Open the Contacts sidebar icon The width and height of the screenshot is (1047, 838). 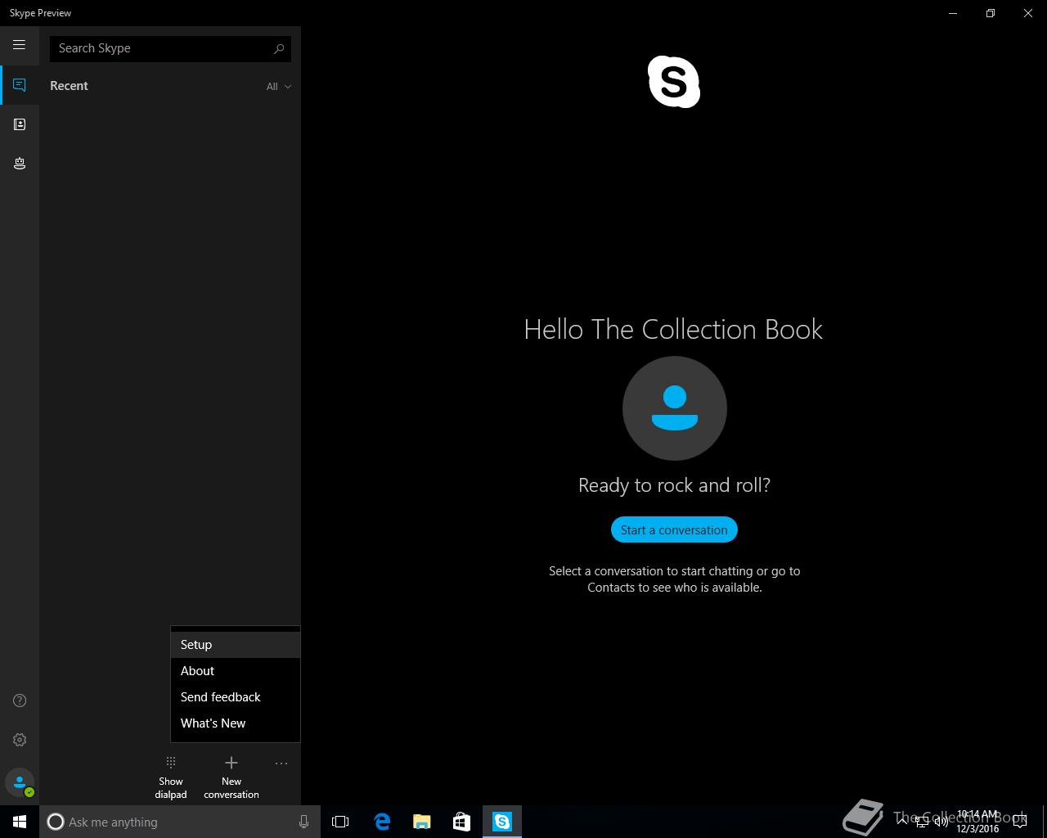click(x=20, y=124)
